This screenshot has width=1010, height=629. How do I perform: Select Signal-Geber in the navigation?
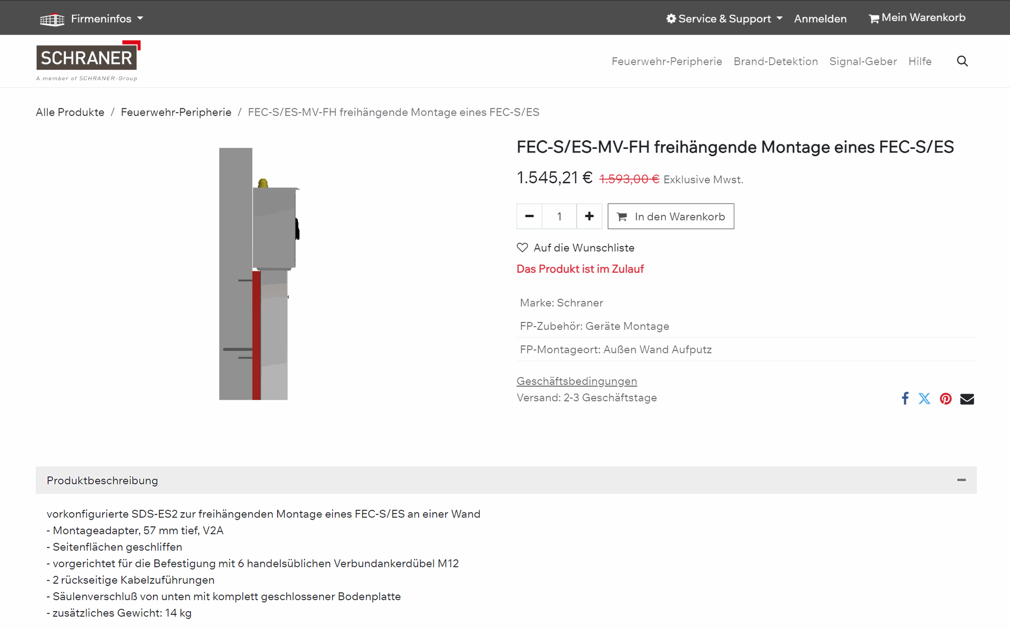pos(863,62)
